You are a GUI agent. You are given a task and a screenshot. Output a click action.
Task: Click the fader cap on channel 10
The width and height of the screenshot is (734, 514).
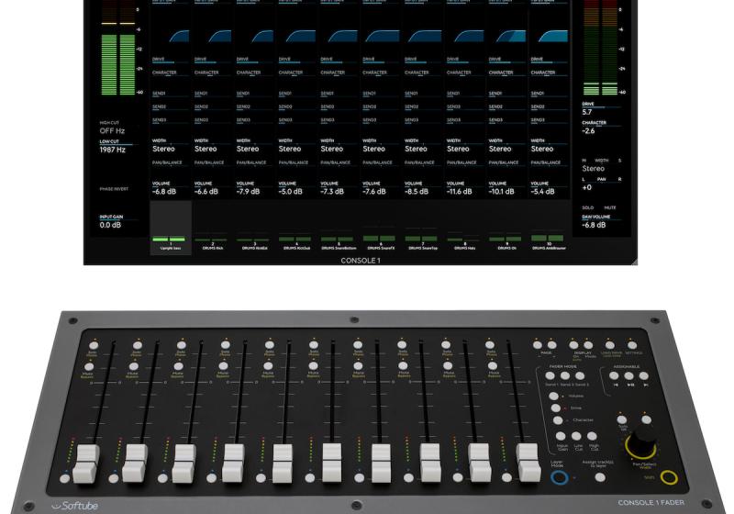click(x=528, y=464)
